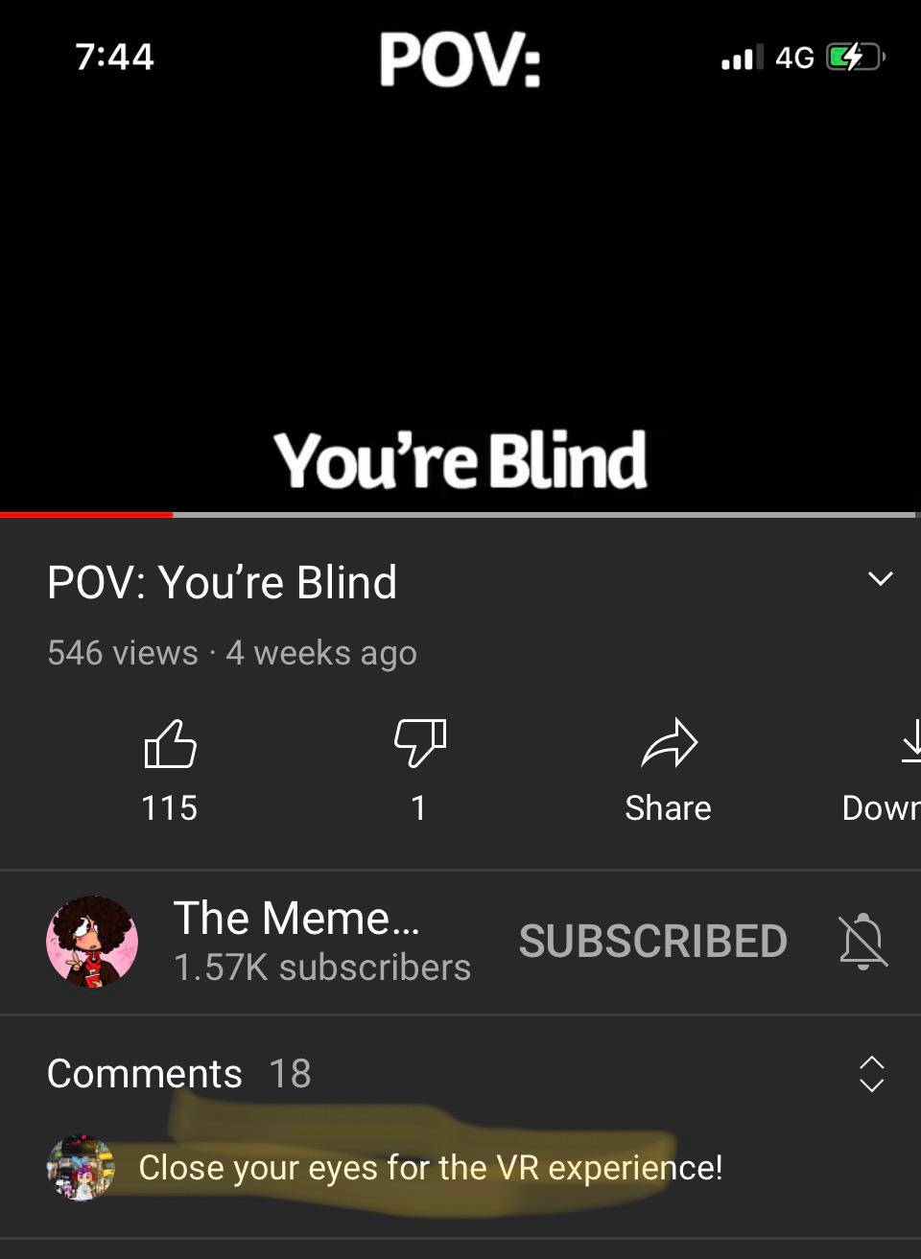Expand the video description chevron
Image resolution: width=921 pixels, height=1259 pixels.
(x=881, y=579)
